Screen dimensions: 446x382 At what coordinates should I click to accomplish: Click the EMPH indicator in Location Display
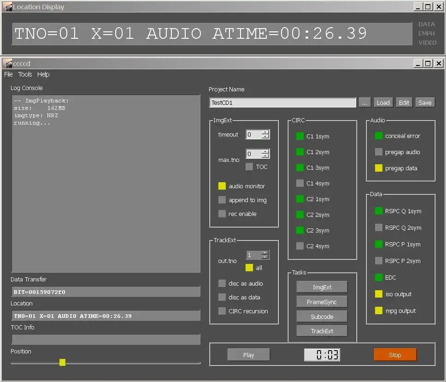(426, 33)
